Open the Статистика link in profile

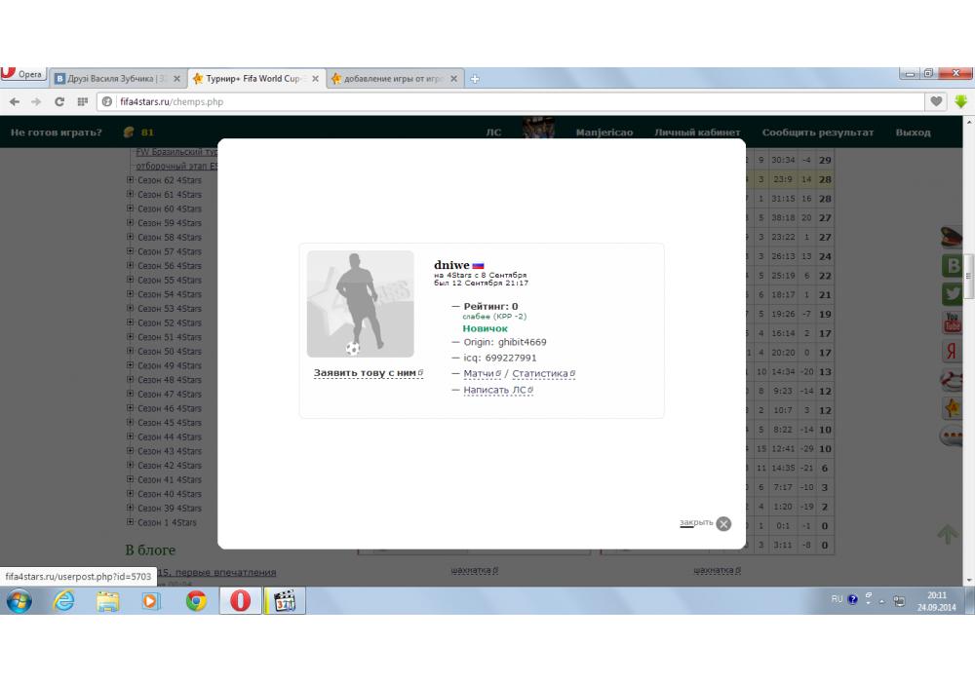point(541,373)
